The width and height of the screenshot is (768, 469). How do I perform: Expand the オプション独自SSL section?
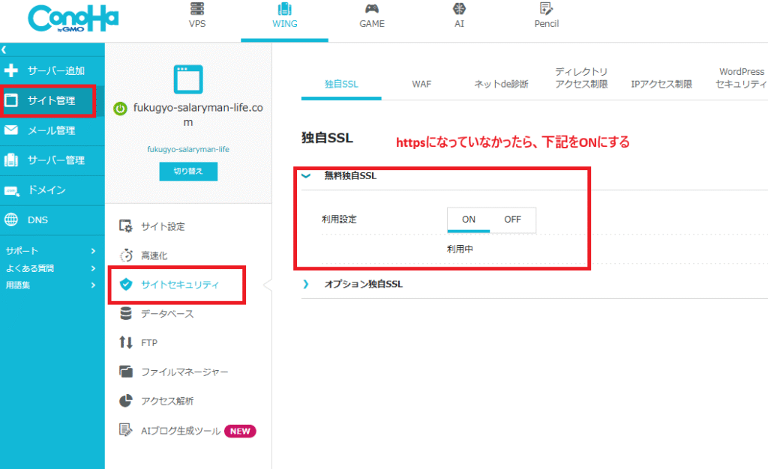click(306, 285)
